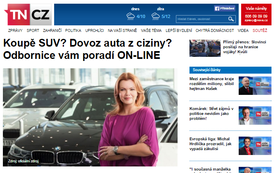Image resolution: width=276 pixels, height=173 pixels.
Task: Open the SPORT section
Action: coord(33,31)
